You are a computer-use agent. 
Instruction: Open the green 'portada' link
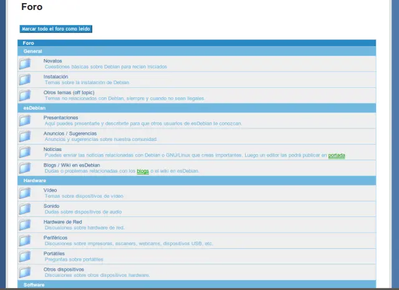click(x=337, y=155)
